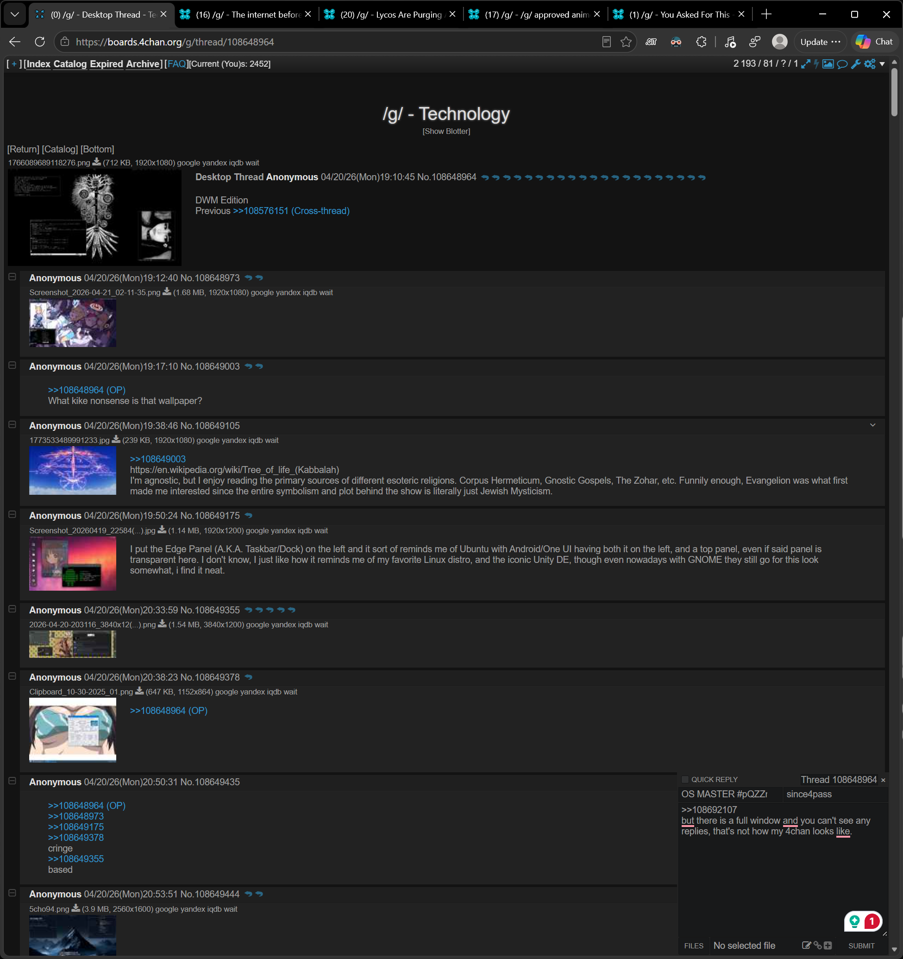This screenshot has width=903, height=959.
Task: Switch to Lycos Are Purging tab
Action: (x=390, y=14)
